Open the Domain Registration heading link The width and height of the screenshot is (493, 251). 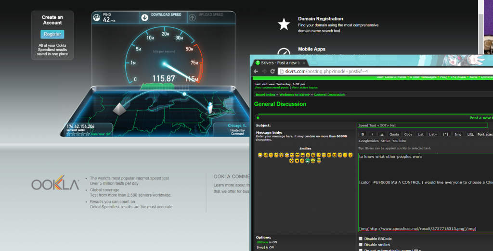(x=320, y=19)
